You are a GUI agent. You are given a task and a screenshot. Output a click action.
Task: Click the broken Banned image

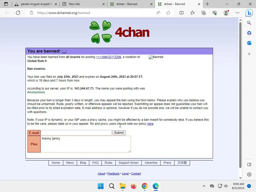[156, 57]
